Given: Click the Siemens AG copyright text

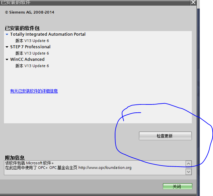Looking at the screenshot, I should (30, 12).
